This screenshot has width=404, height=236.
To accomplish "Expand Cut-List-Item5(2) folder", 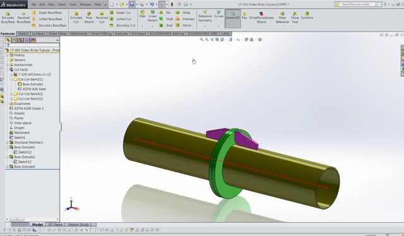I will tap(11, 98).
